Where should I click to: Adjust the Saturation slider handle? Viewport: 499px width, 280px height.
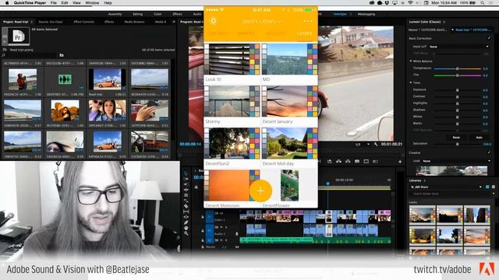point(458,144)
